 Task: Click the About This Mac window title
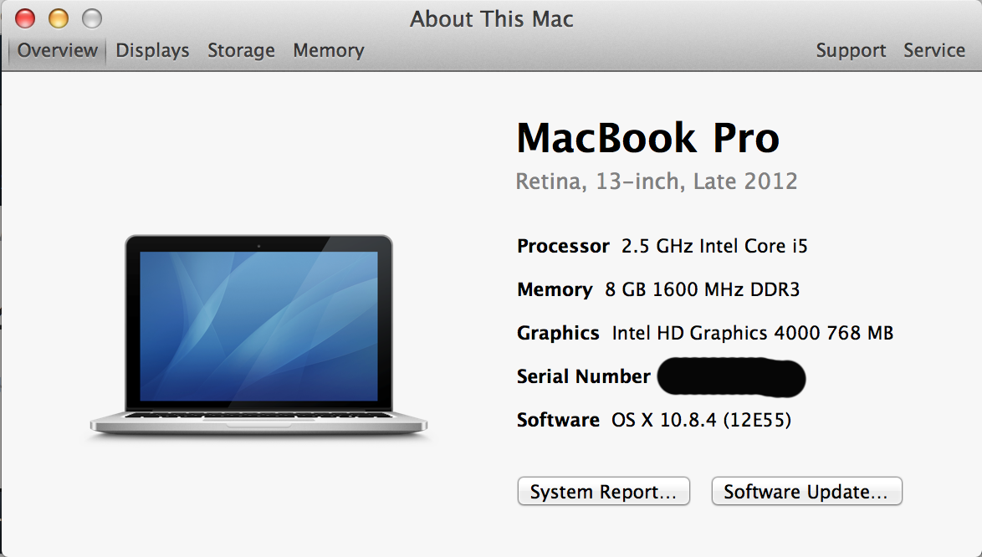click(x=492, y=18)
